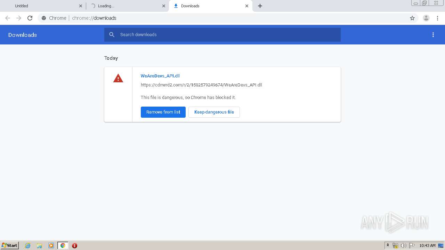Close the Loading tab

[164, 6]
